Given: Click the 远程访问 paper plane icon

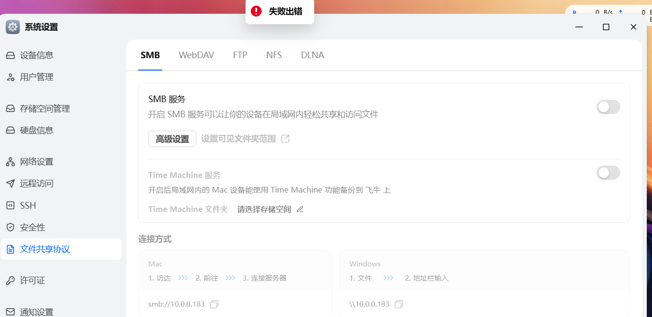Looking at the screenshot, I should [10, 184].
